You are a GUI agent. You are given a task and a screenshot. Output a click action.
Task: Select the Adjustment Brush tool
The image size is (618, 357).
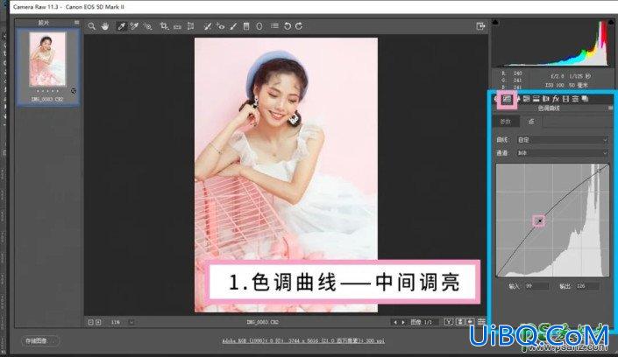point(233,26)
